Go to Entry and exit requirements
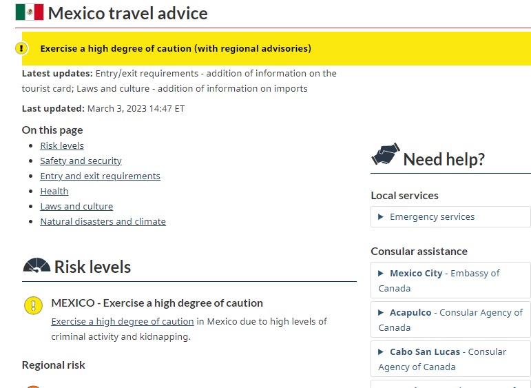Image resolution: width=531 pixels, height=388 pixels. pyautogui.click(x=100, y=176)
